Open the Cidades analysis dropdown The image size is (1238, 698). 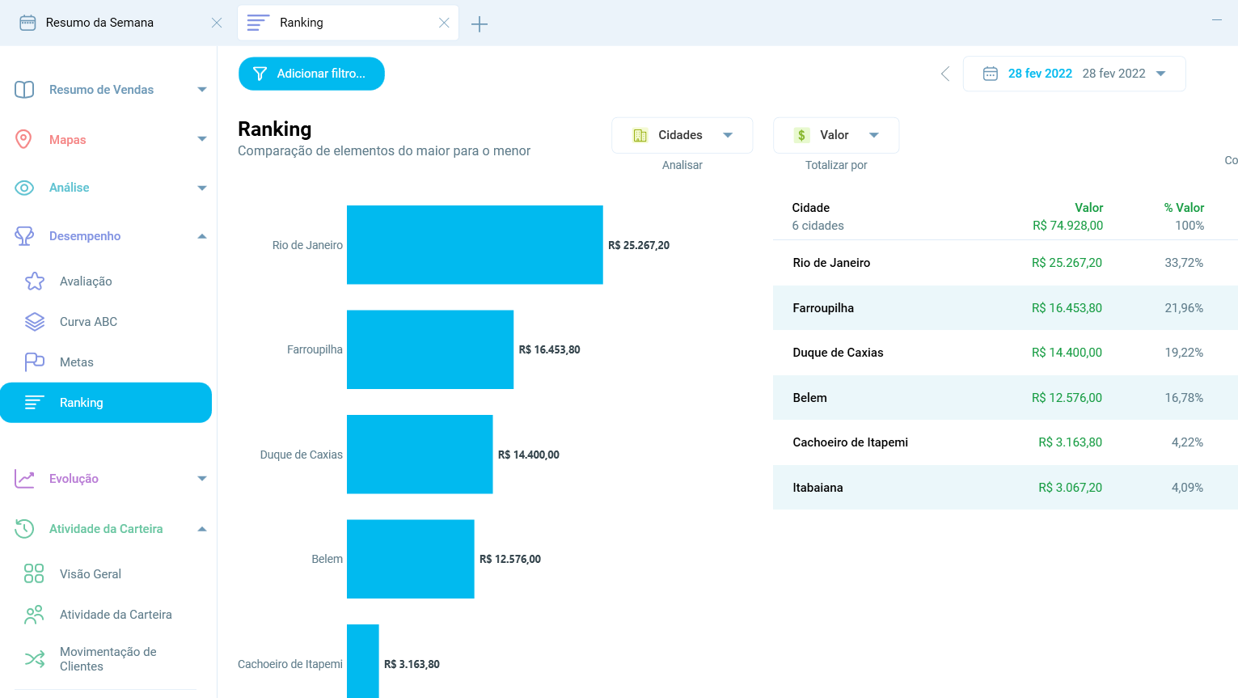(x=682, y=135)
